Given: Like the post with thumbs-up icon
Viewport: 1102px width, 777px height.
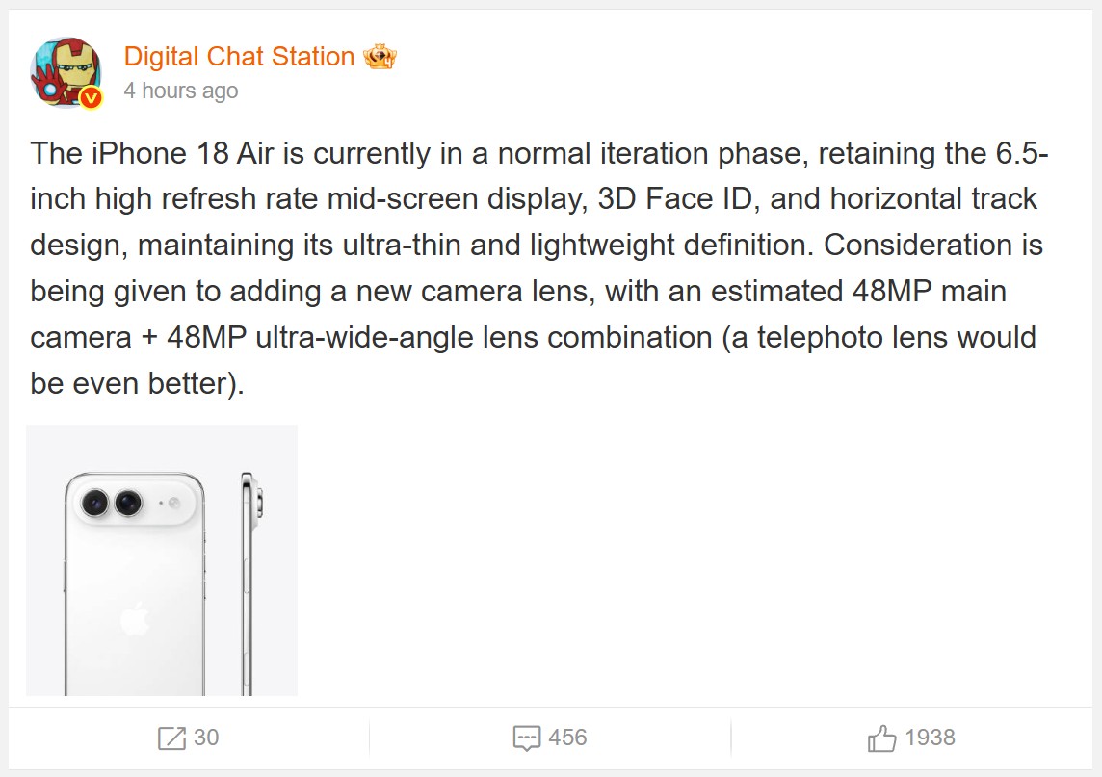Looking at the screenshot, I should (x=881, y=738).
